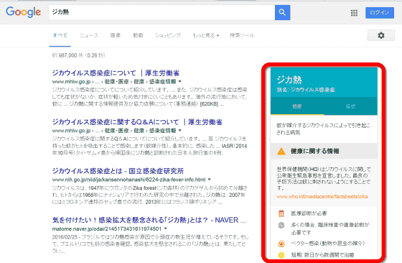
Task: Click the matome.naver.jp/odai URL text
Action: [x=107, y=229]
